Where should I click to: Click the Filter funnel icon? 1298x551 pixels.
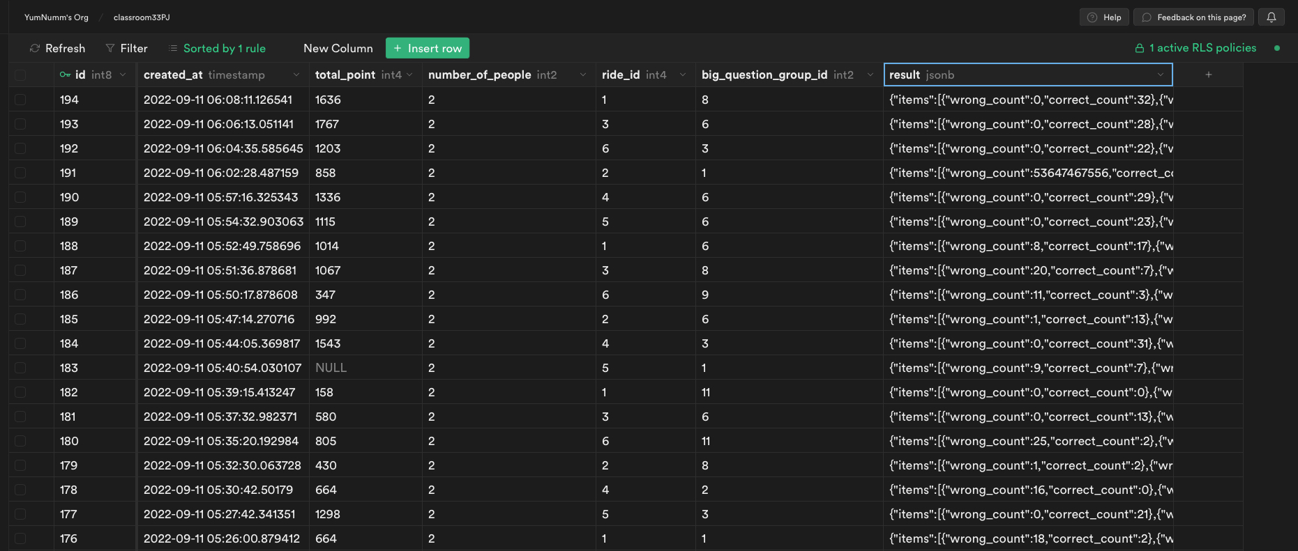tap(110, 48)
